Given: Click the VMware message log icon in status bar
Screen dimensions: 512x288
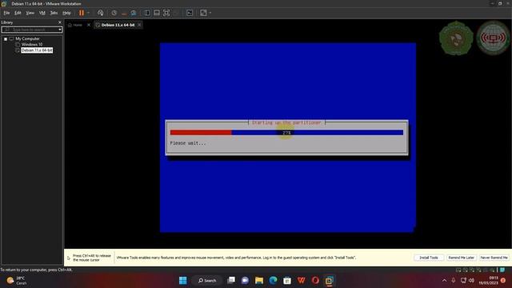Looking at the screenshot, I should point(502,270).
